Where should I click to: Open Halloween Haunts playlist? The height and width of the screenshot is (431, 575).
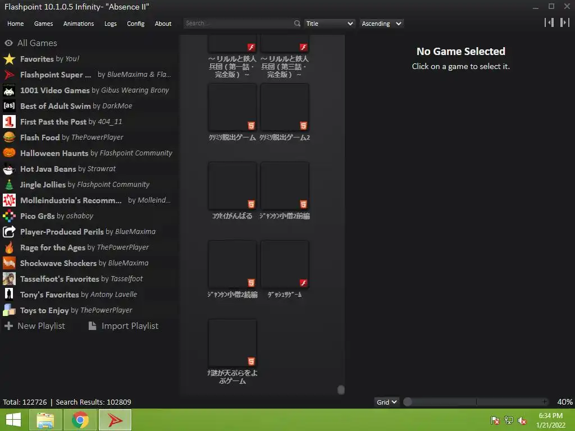click(90, 153)
